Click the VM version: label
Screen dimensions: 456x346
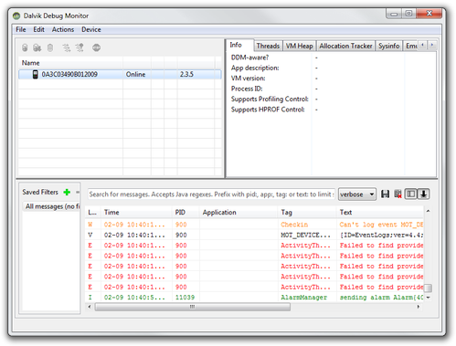click(x=248, y=79)
